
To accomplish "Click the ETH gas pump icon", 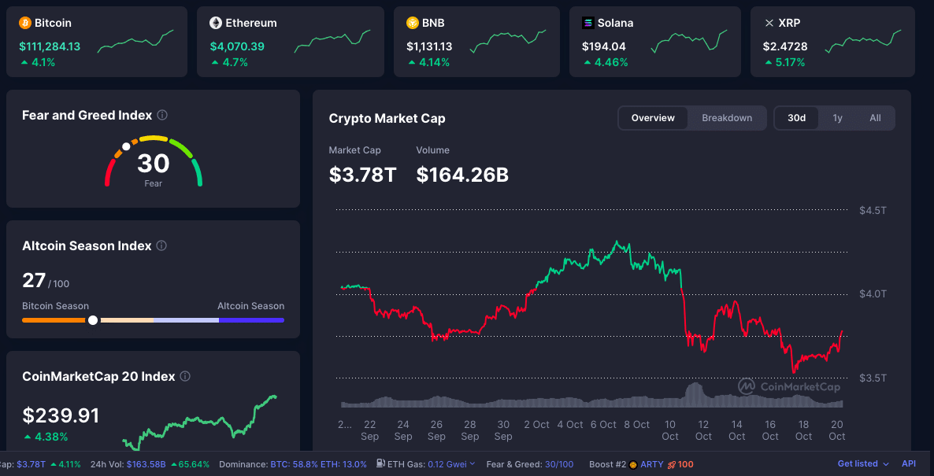I will click(x=381, y=464).
